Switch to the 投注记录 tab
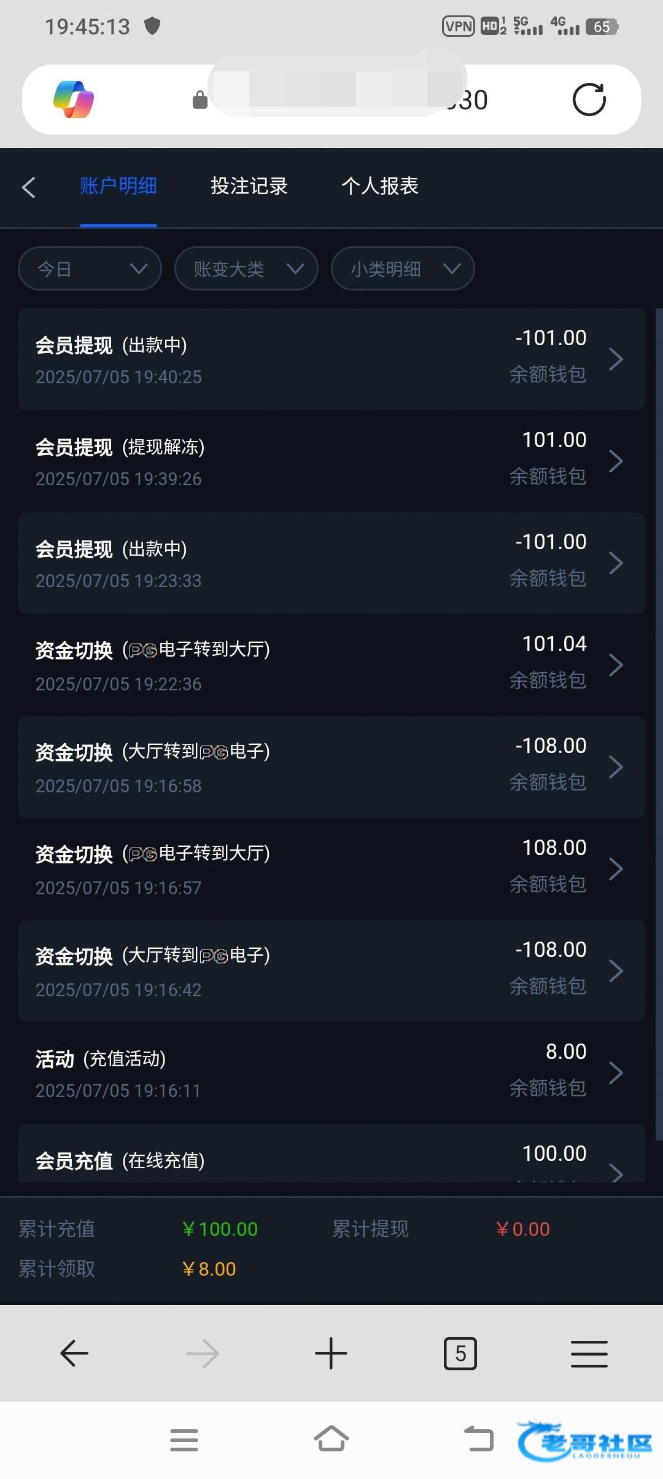 coord(249,186)
